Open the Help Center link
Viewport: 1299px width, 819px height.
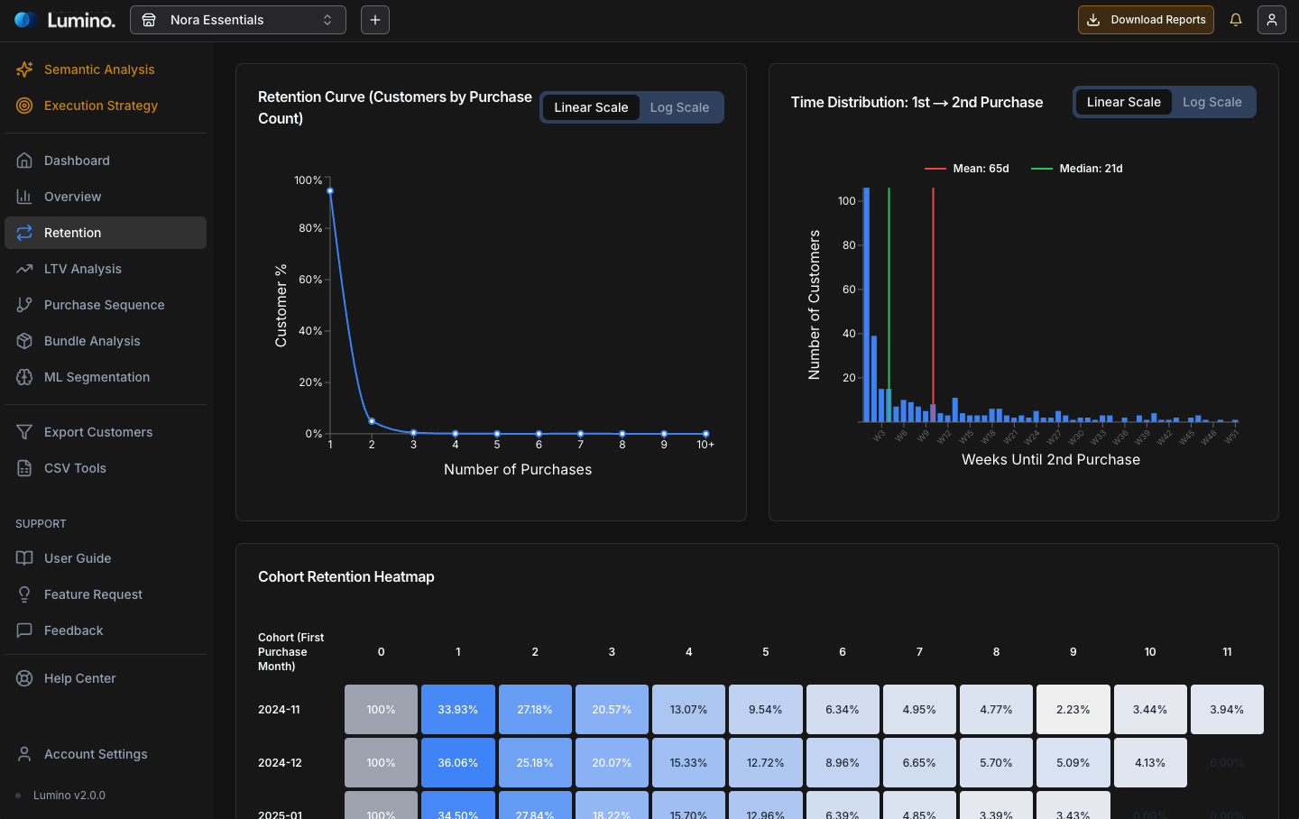[79, 678]
